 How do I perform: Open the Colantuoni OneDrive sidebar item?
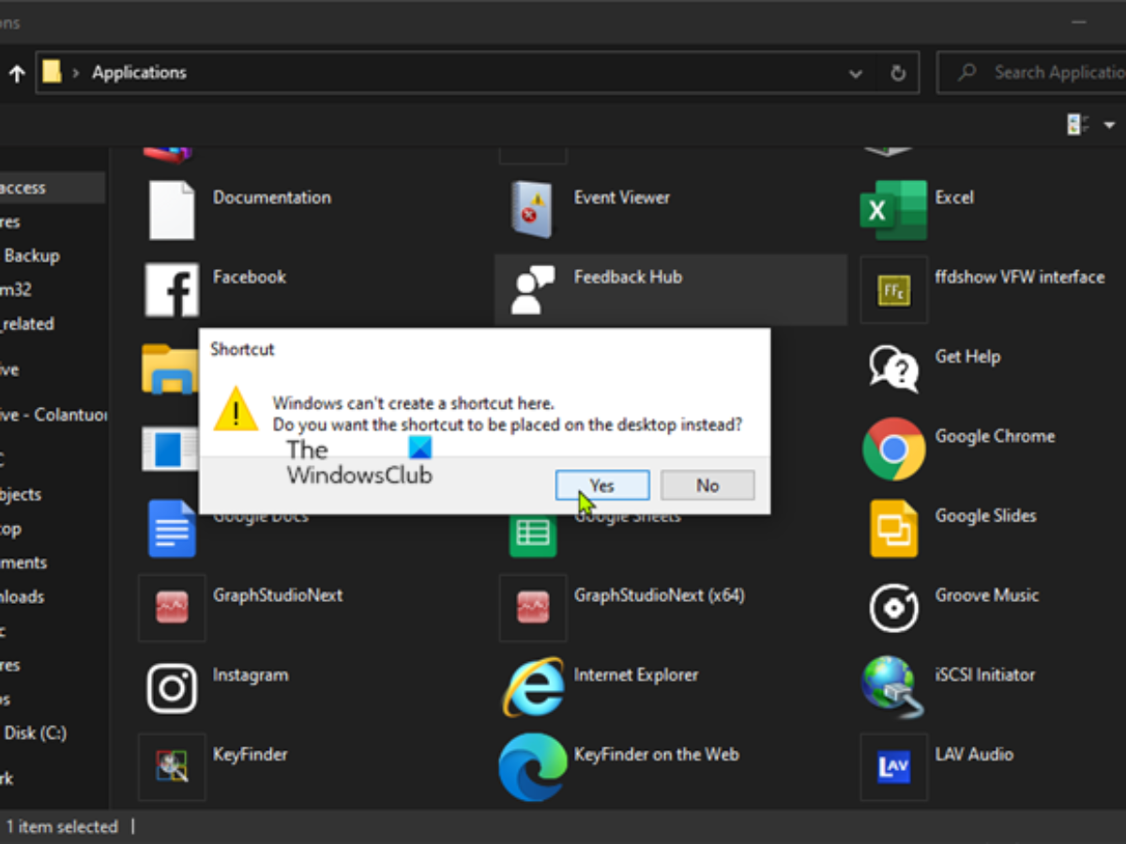click(x=53, y=414)
